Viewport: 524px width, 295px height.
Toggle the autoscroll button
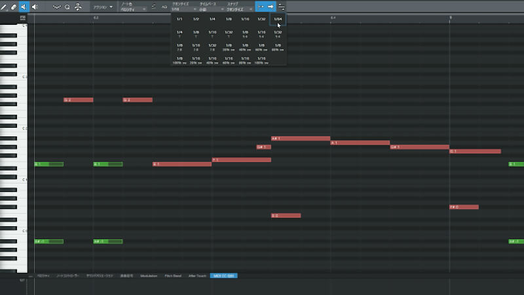[260, 7]
